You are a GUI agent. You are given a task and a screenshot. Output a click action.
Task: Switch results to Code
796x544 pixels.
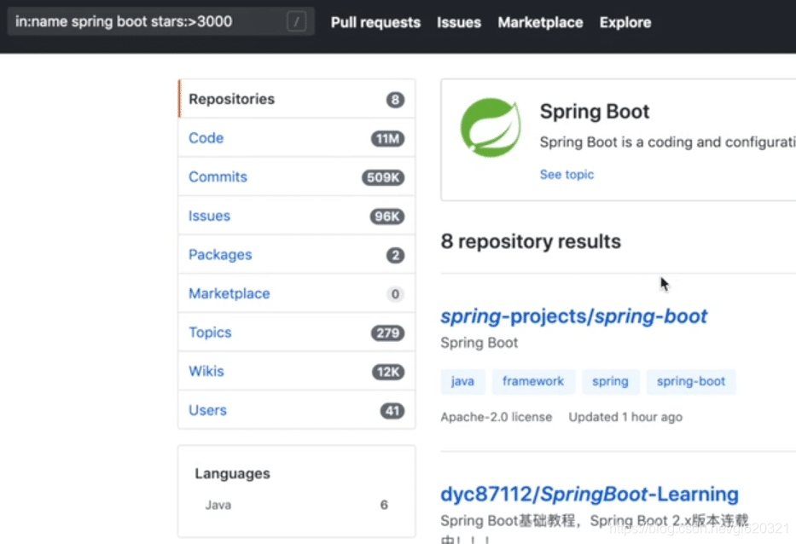[x=297, y=138]
